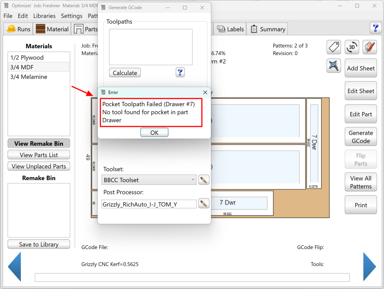Viewport: 384px width, 289px height.
Task: Click the Calculate button
Action: 125,73
